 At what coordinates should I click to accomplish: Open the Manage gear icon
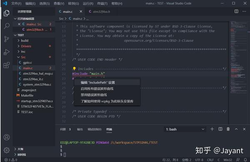7,150
